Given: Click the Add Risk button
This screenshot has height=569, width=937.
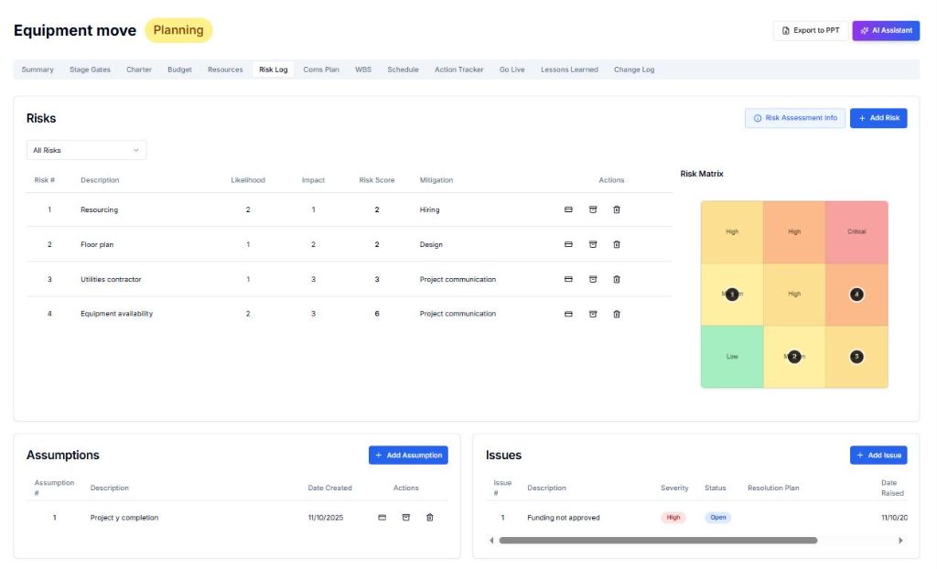Looking at the screenshot, I should (878, 118).
